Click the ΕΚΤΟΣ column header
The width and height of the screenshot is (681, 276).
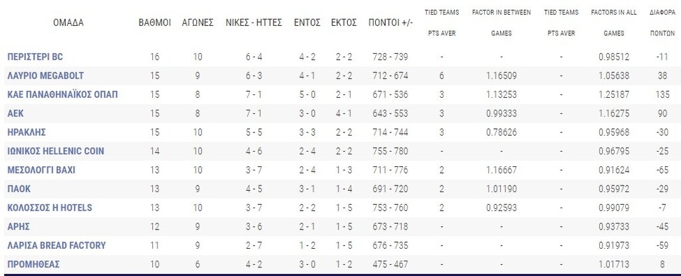(344, 23)
